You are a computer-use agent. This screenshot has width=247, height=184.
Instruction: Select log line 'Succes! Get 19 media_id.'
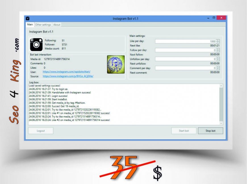click(x=54, y=106)
